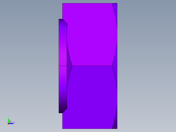Click the cylindrical flange on the left side
Screen dimensions: 176x132
(x=63, y=66)
